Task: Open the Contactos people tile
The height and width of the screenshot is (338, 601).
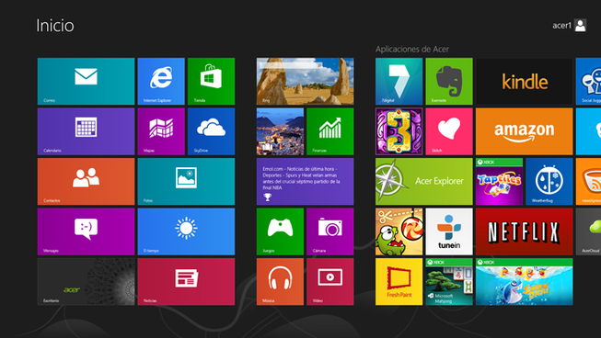Action: pyautogui.click(x=86, y=181)
